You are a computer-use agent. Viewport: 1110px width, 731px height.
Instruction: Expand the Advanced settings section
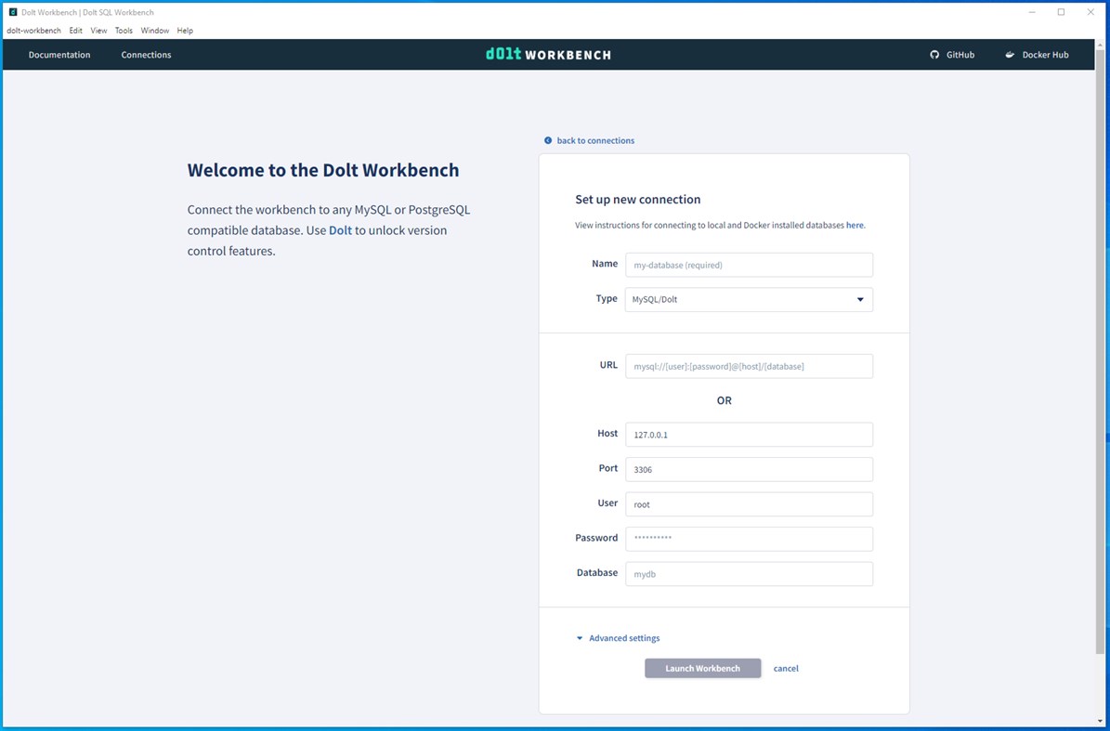click(618, 637)
